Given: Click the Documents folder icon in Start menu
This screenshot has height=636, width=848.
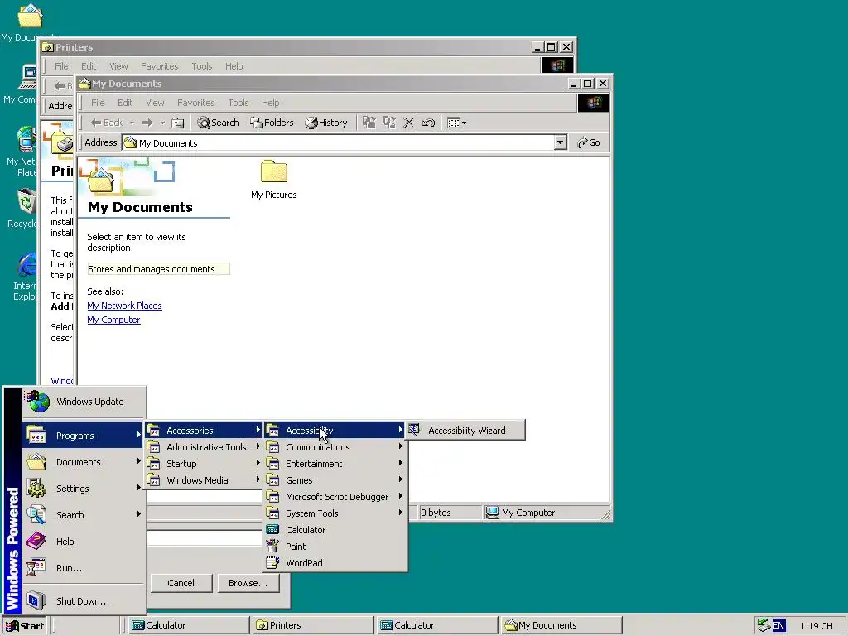Looking at the screenshot, I should point(36,462).
